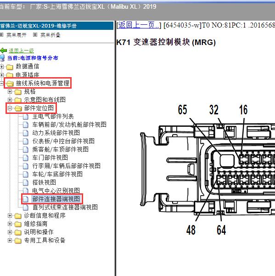The width and height of the screenshot is (275, 276).
Task: Click the page icon beside 动力系统部件视图
Action: point(26,133)
